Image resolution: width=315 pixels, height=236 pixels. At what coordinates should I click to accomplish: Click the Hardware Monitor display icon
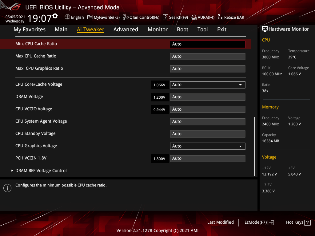[x=265, y=29]
